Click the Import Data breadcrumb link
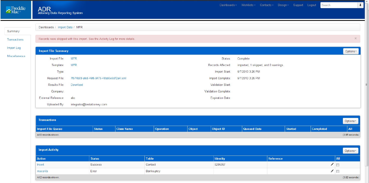The image size is (369, 183). (65, 27)
